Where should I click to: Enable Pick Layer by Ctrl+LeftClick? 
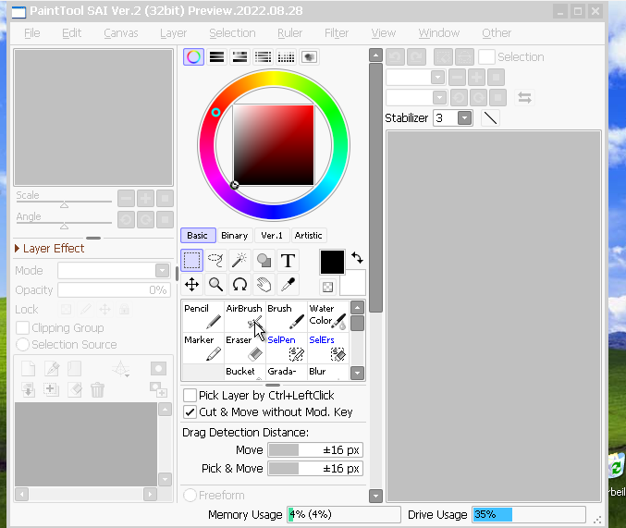190,396
